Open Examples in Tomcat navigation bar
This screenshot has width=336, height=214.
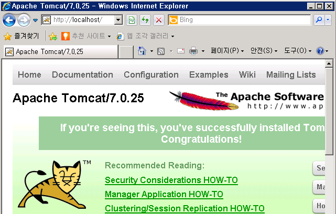(x=209, y=74)
